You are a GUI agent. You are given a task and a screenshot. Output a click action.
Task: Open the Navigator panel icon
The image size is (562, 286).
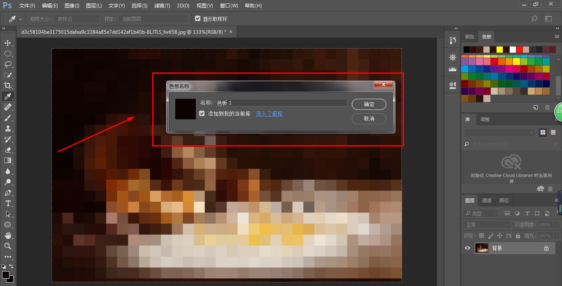click(453, 57)
